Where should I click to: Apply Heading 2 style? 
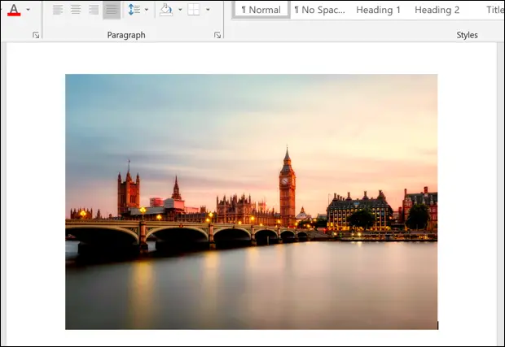pyautogui.click(x=437, y=10)
